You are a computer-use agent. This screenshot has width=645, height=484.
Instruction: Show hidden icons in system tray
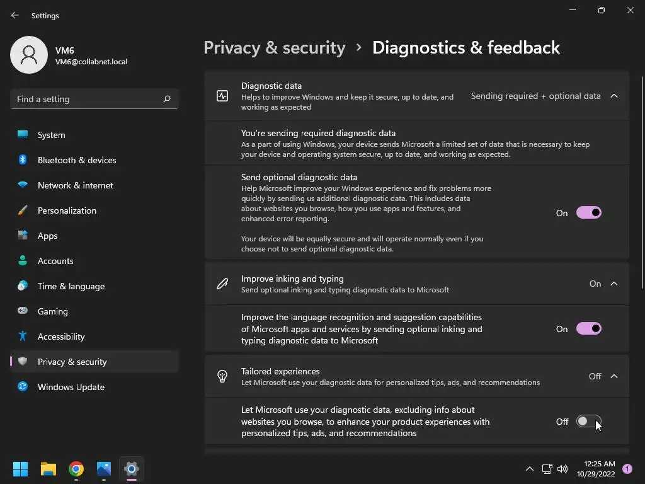pyautogui.click(x=530, y=469)
